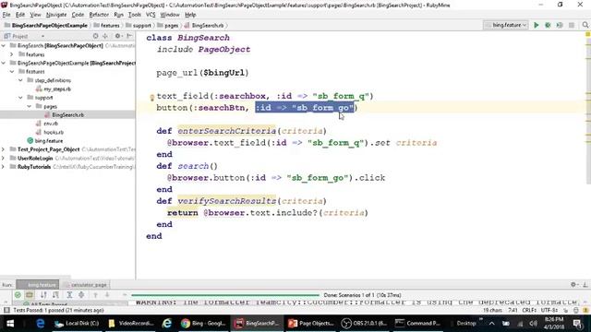Screen dimensions: 591x332
Task: Open Search Everywhere with the magnifier icon in the toolbar
Action: point(585,25)
